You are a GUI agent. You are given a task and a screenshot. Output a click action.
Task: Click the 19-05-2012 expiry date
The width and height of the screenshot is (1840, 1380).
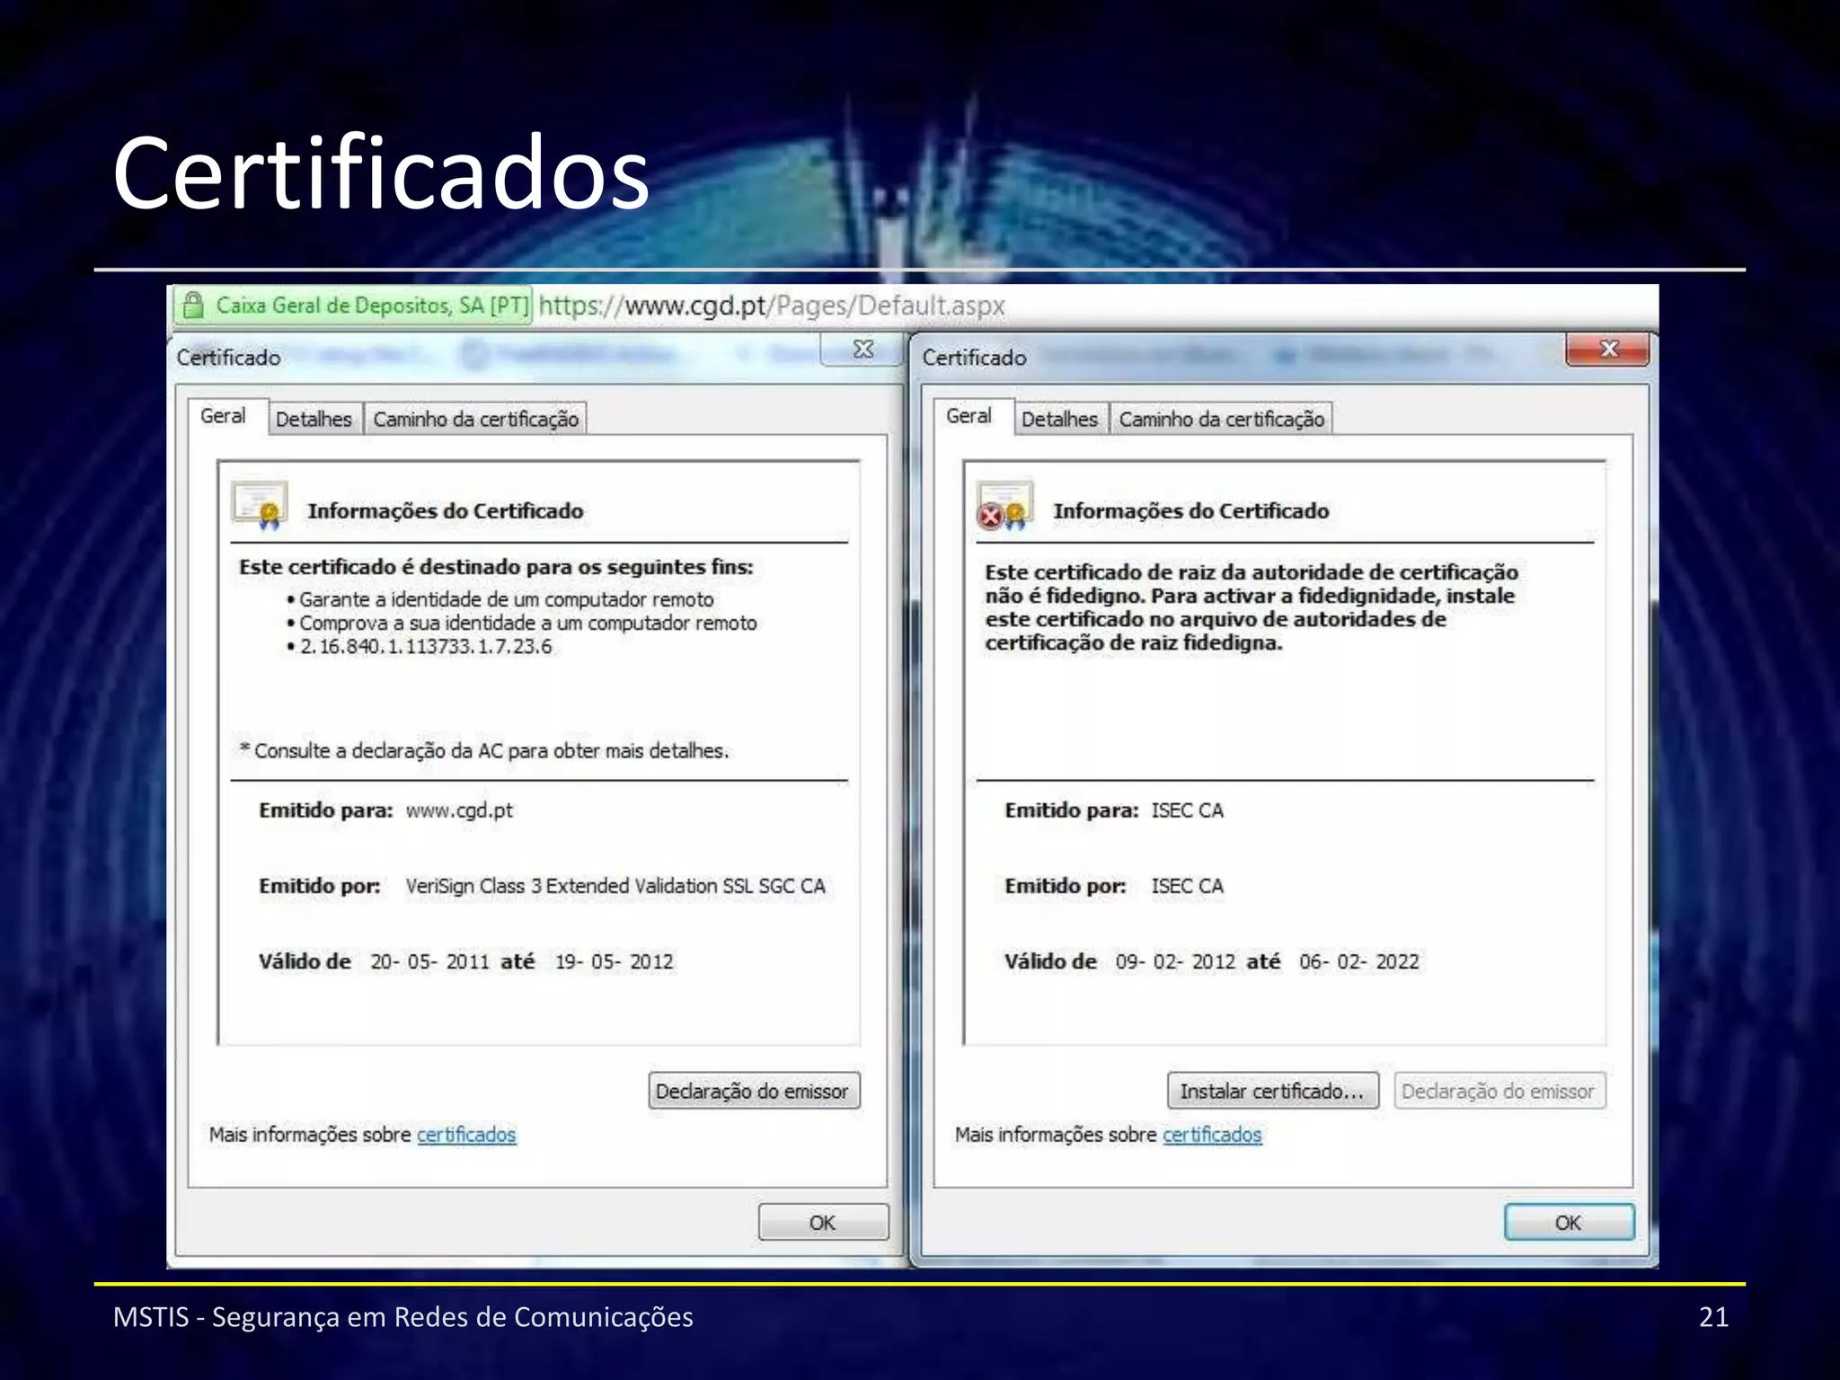click(x=614, y=961)
